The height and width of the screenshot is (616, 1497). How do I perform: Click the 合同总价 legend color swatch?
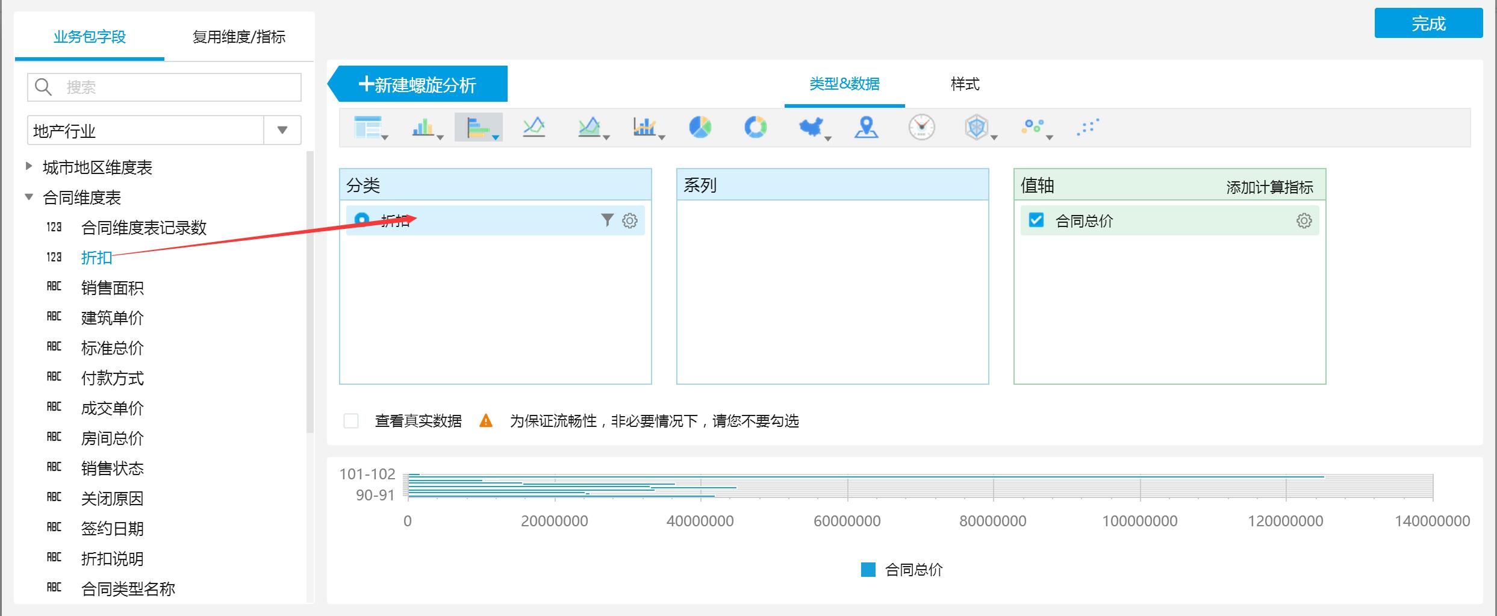pos(869,569)
